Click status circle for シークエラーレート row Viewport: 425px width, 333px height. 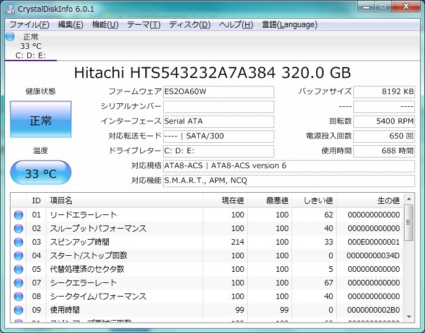19,283
